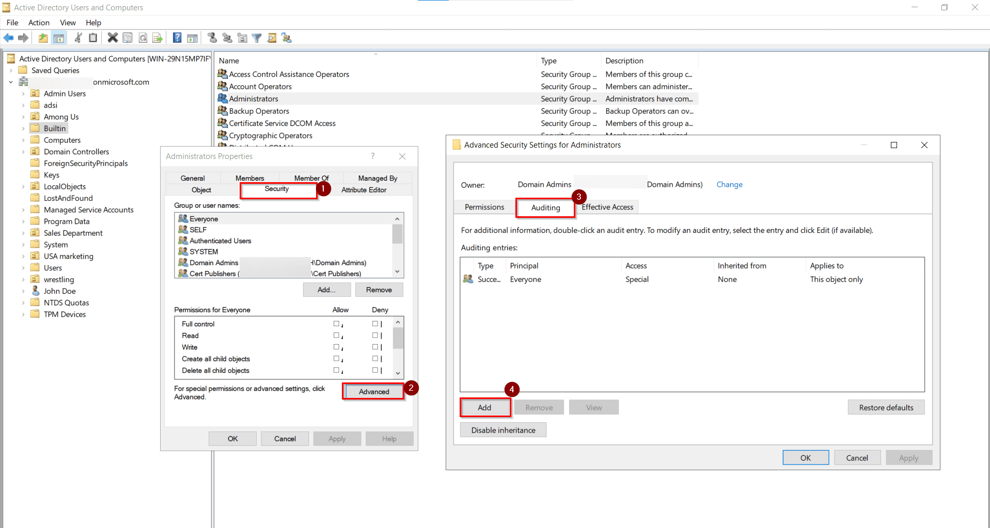This screenshot has width=990, height=528.
Task: Click the Disable inheritance button
Action: (x=502, y=429)
